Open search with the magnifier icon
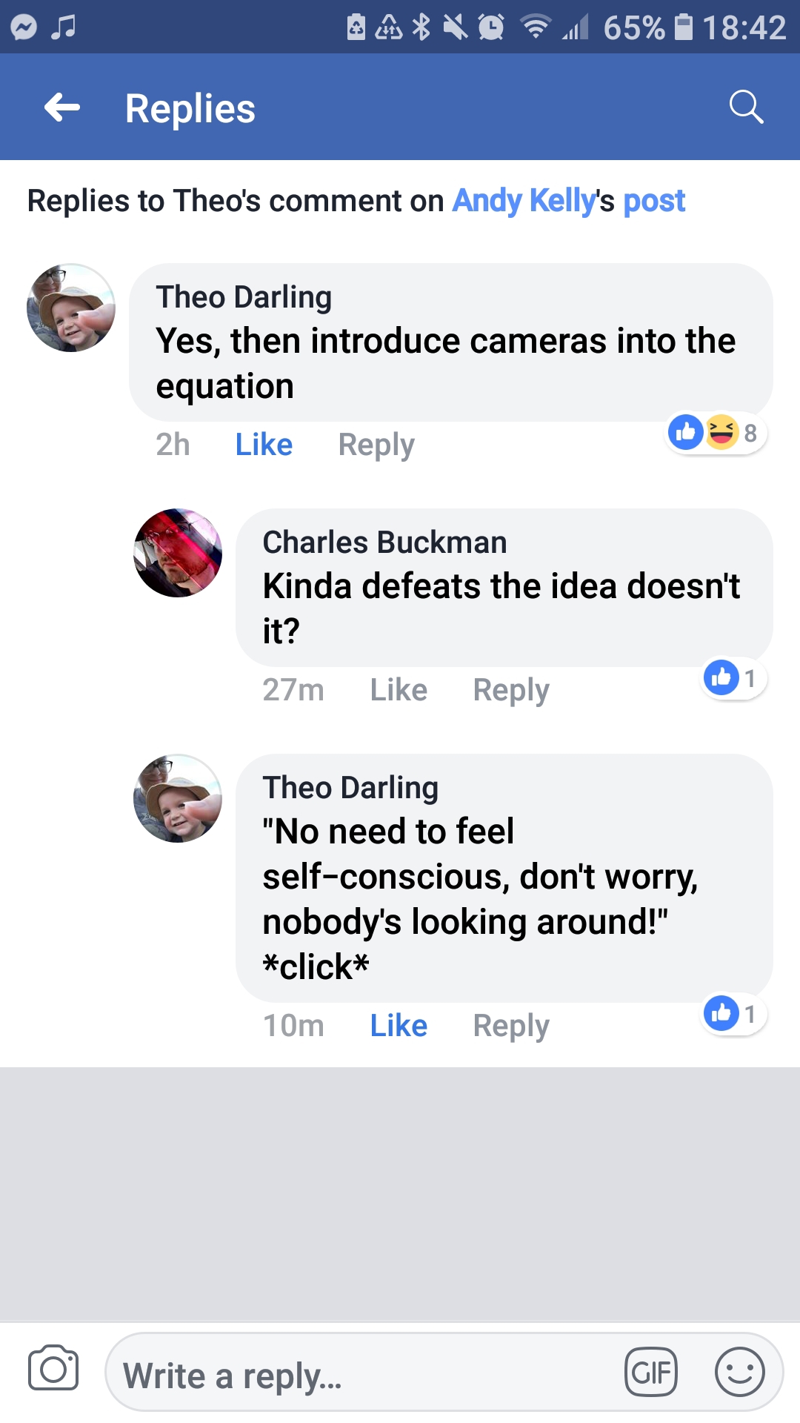The height and width of the screenshot is (1423, 800). tap(745, 107)
